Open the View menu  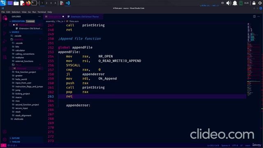[24, 12]
